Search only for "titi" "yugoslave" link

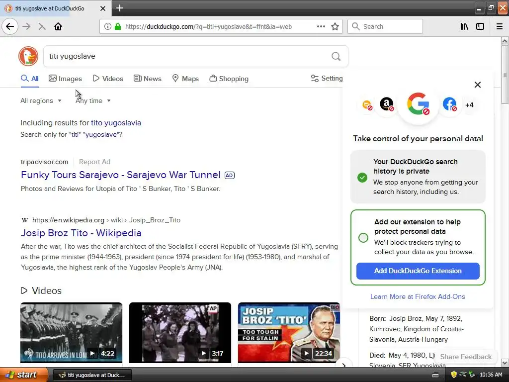coord(72,134)
